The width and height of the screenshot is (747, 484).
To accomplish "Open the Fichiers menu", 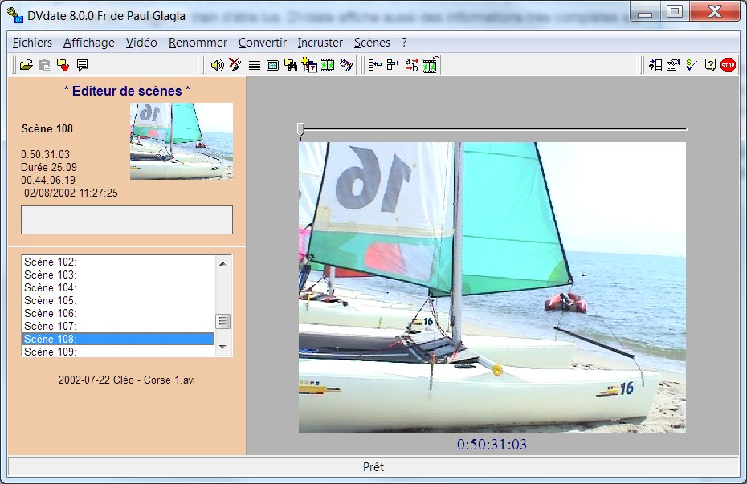I will 32,43.
